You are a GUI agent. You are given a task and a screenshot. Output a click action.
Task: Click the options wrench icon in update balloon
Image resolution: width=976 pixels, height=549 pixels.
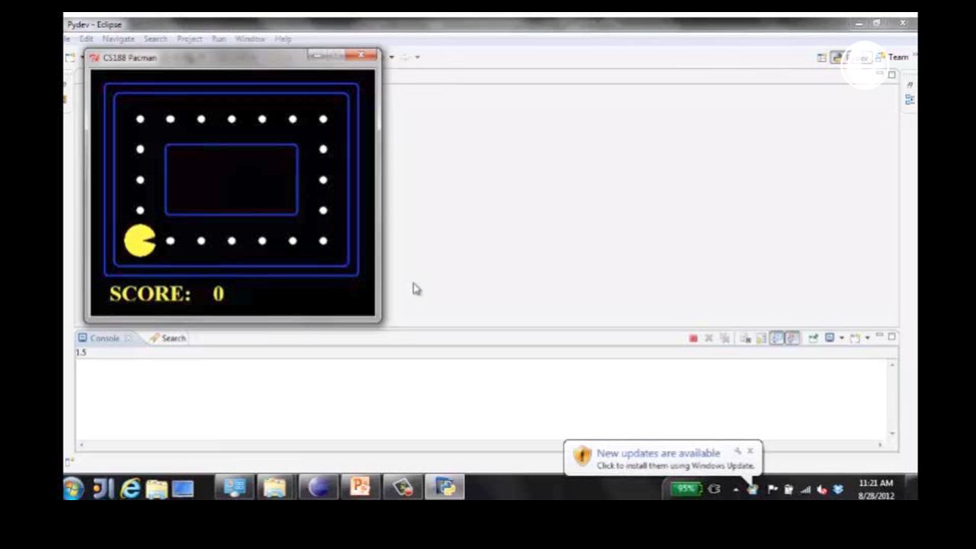pos(737,451)
